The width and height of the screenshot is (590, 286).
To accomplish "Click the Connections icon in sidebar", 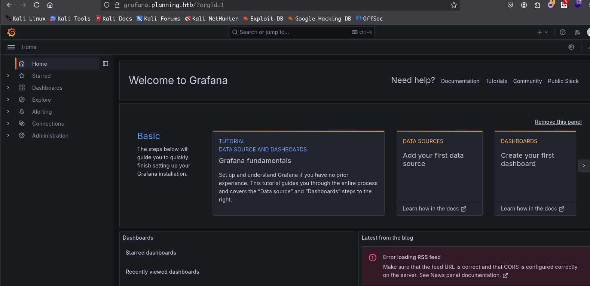I will pyautogui.click(x=22, y=124).
